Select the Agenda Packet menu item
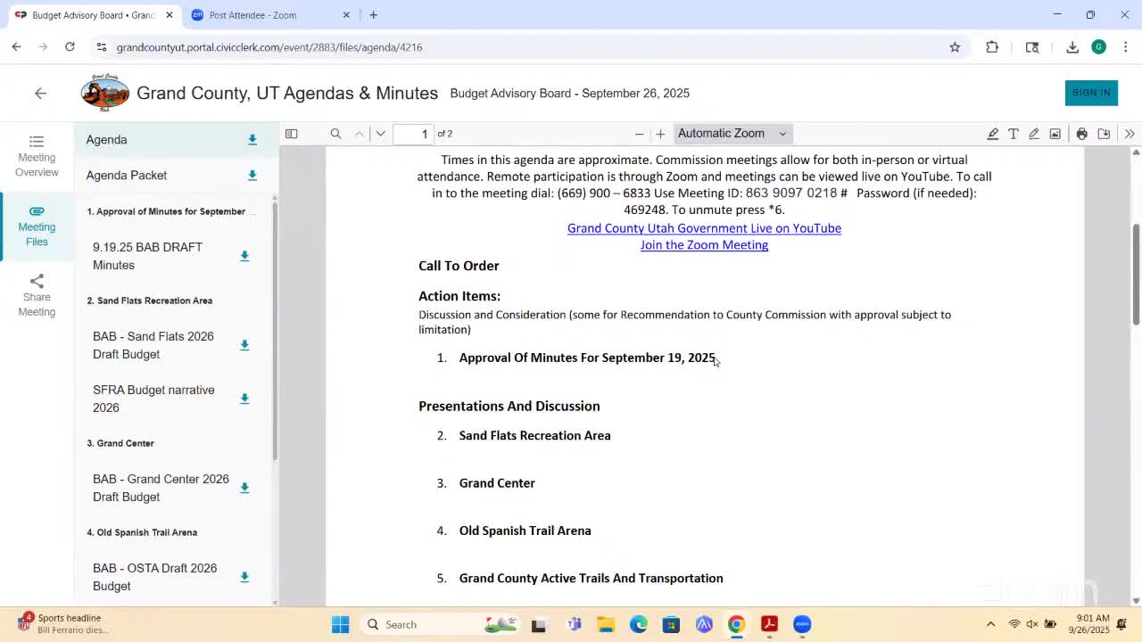This screenshot has width=1142, height=642. [x=126, y=175]
